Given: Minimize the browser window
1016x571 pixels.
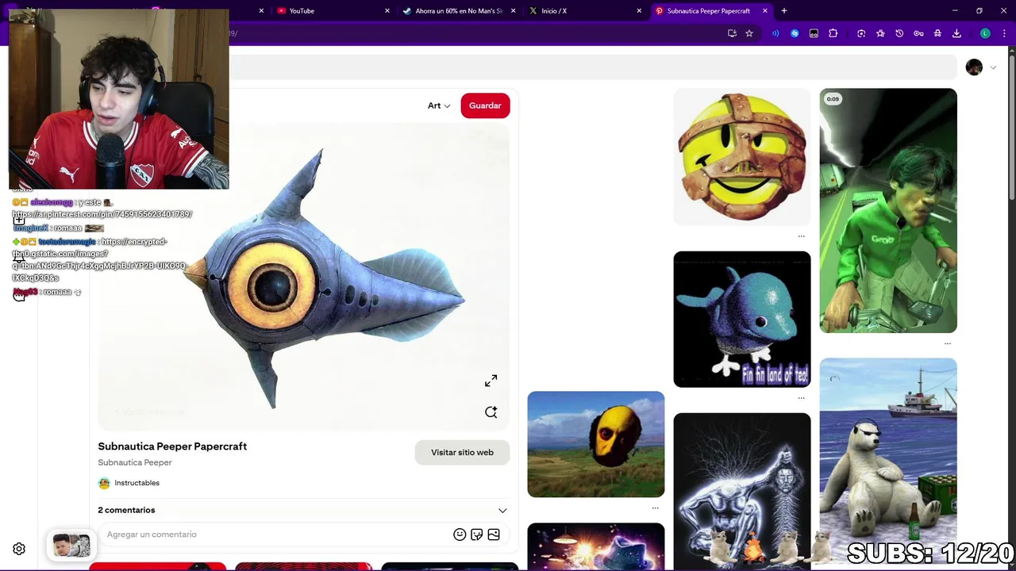Looking at the screenshot, I should 955,11.
